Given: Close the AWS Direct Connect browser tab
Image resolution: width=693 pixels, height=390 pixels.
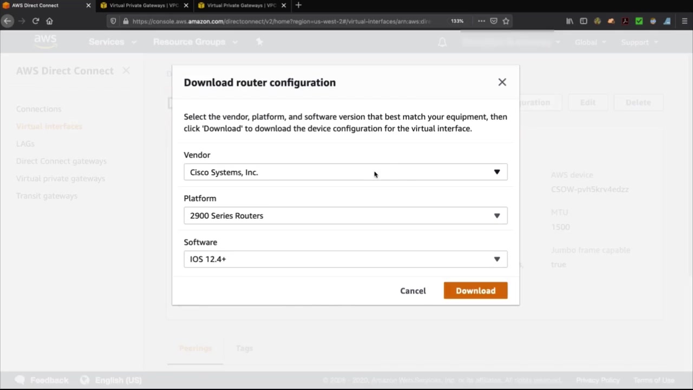Looking at the screenshot, I should pos(88,5).
